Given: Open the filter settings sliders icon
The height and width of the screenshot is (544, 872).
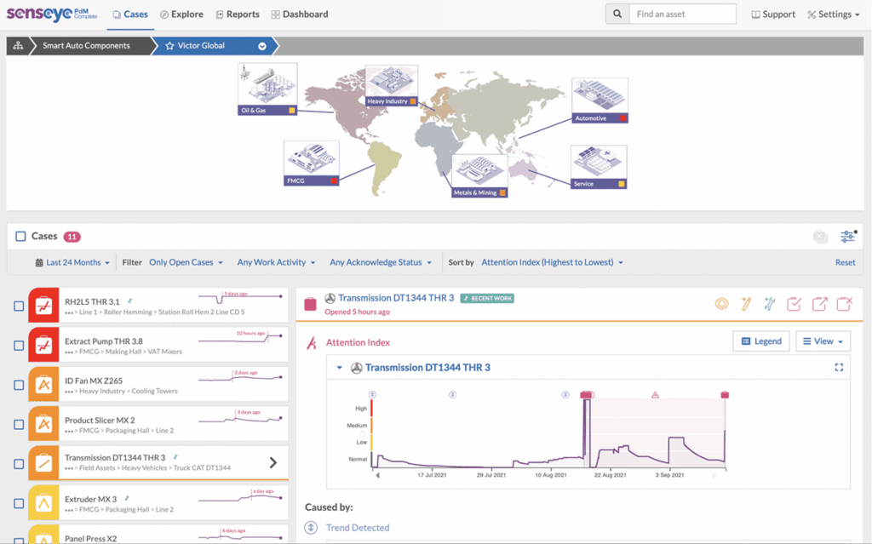Looking at the screenshot, I should 847,236.
